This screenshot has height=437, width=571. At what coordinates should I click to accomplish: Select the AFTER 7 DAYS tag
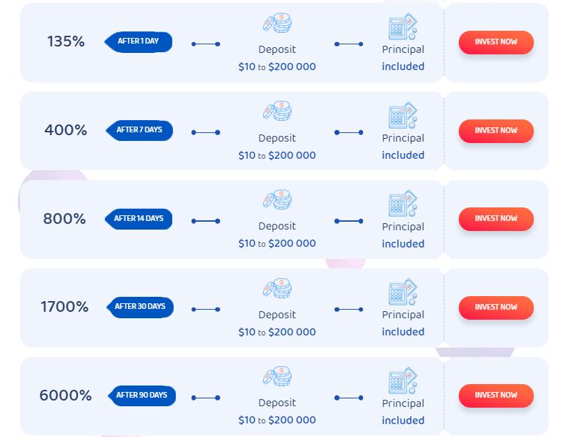tap(139, 130)
